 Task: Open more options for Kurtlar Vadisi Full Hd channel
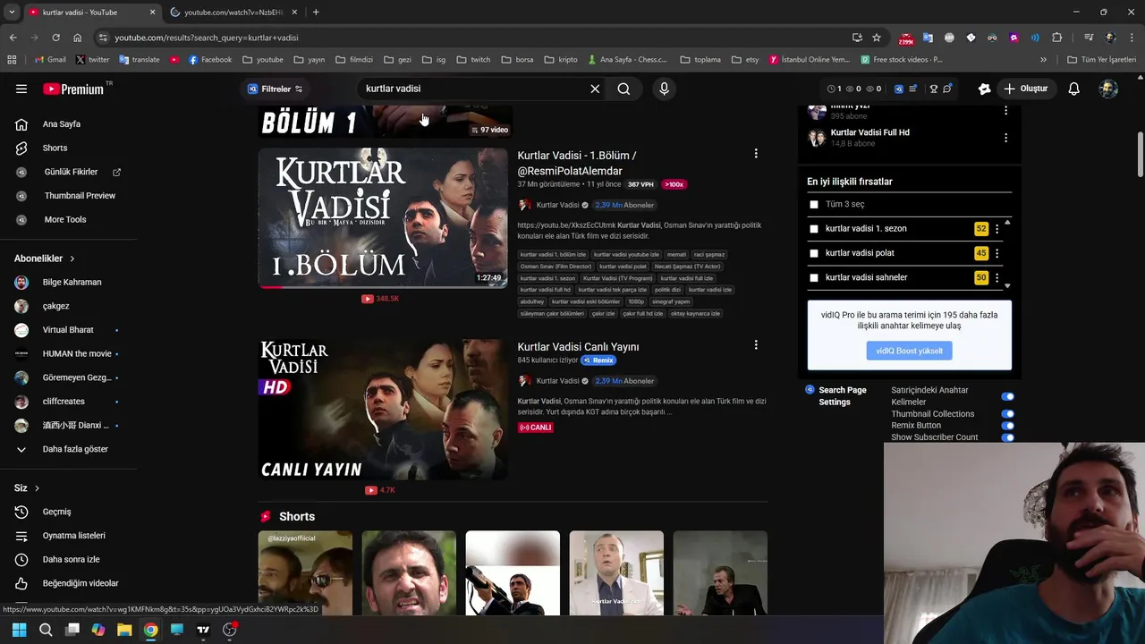pyautogui.click(x=1005, y=138)
